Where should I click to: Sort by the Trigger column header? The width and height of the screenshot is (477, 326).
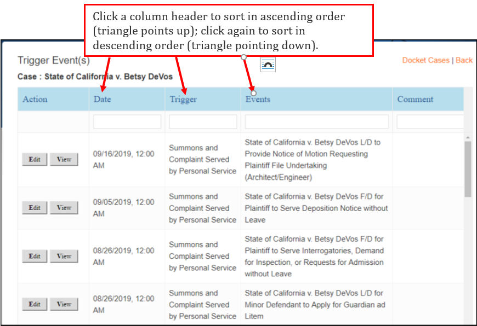pyautogui.click(x=183, y=99)
